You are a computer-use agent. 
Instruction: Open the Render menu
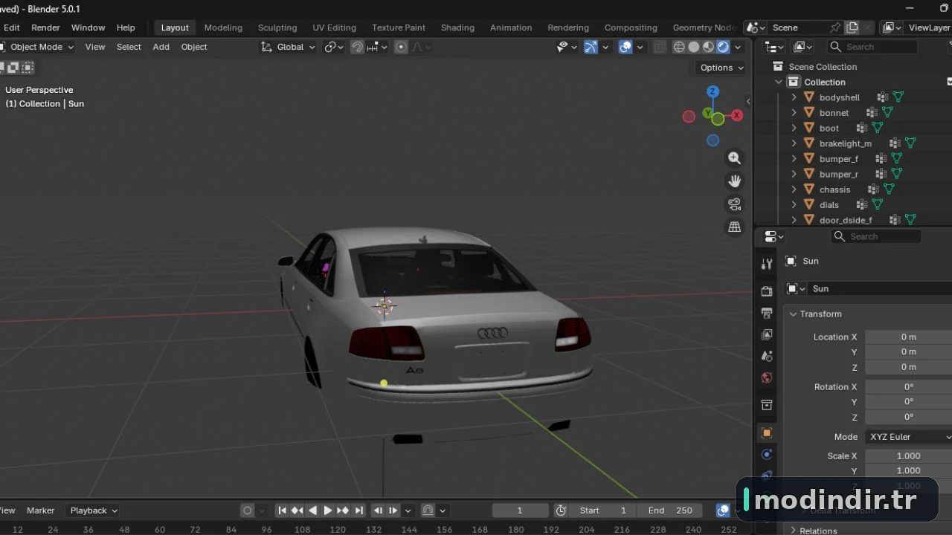45,27
